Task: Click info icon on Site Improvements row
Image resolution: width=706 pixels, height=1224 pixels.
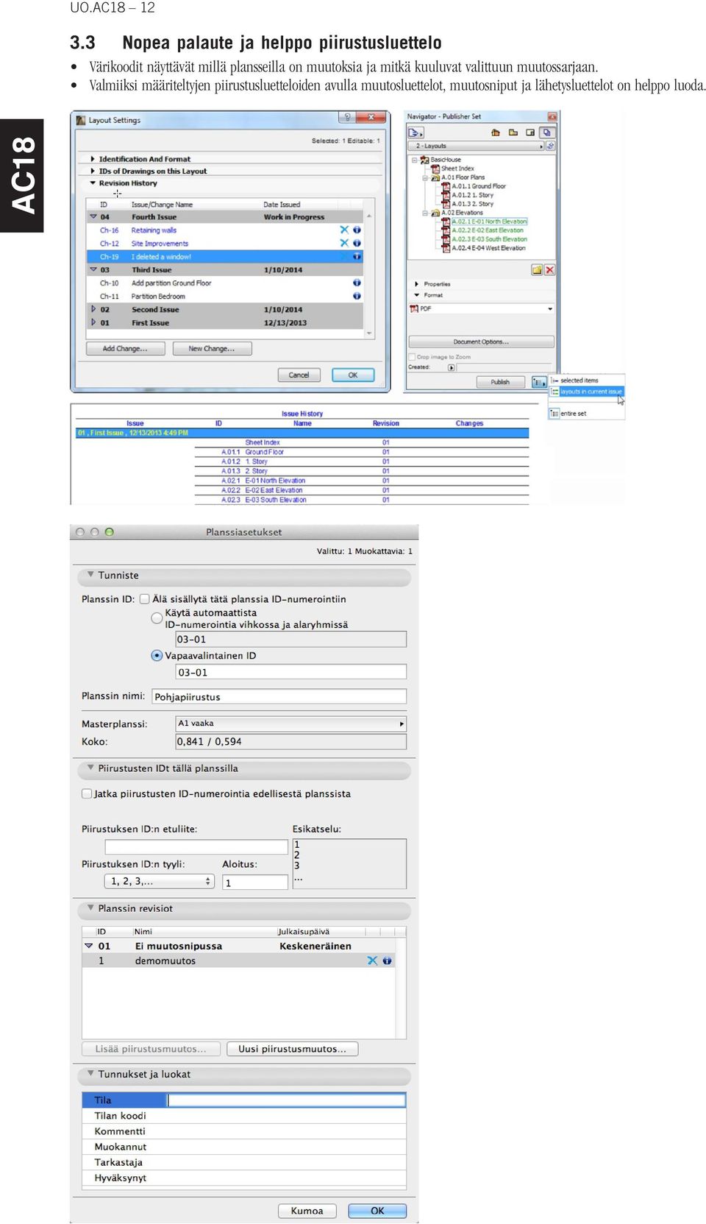Action: (357, 244)
